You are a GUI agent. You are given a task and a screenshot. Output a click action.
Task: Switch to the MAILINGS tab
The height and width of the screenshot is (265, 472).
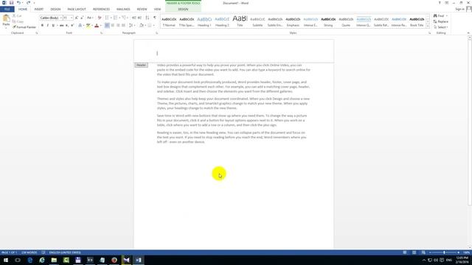[123, 9]
